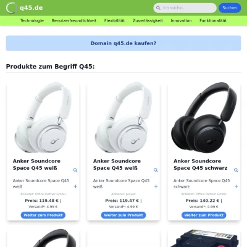Select the Flexibilität navigation item
Image resolution: width=247 pixels, height=247 pixels.
click(114, 20)
